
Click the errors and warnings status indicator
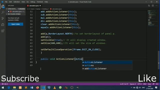point(5,84)
